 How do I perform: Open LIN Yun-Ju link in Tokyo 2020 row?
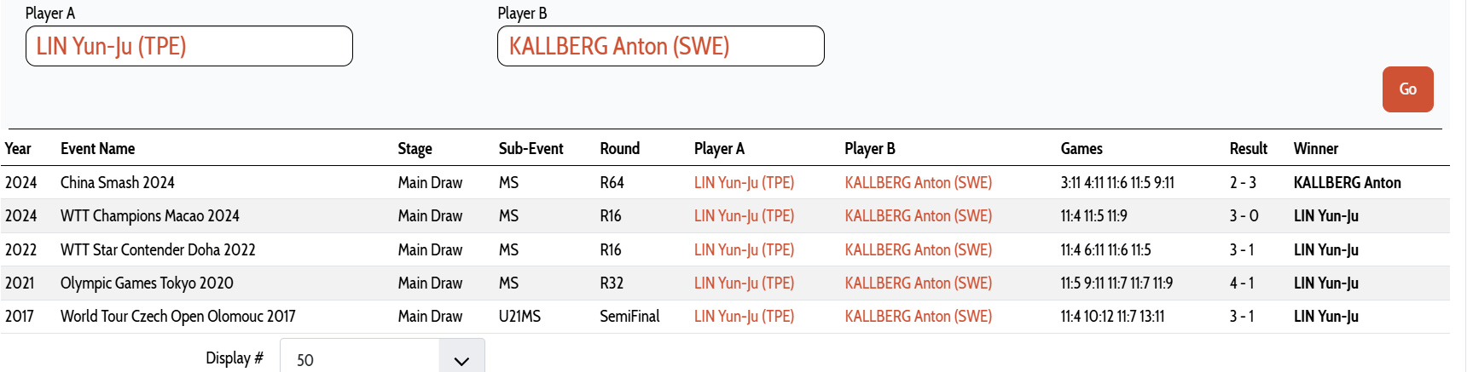click(744, 283)
